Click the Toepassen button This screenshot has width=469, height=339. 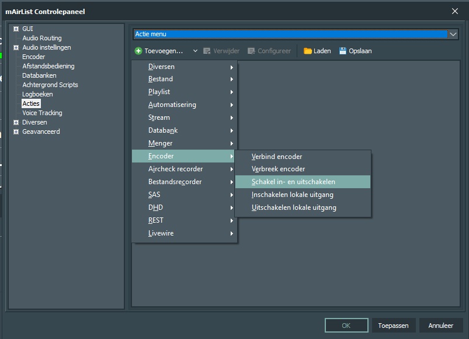[x=393, y=326]
